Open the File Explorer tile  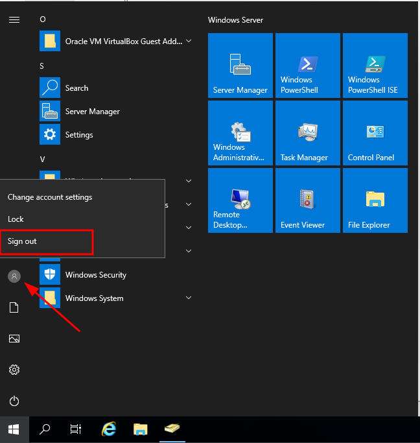(x=375, y=200)
